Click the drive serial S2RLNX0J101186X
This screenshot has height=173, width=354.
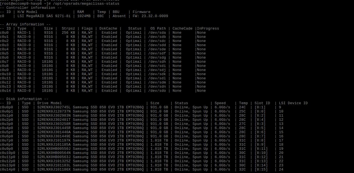pyautogui.click(x=54, y=169)
